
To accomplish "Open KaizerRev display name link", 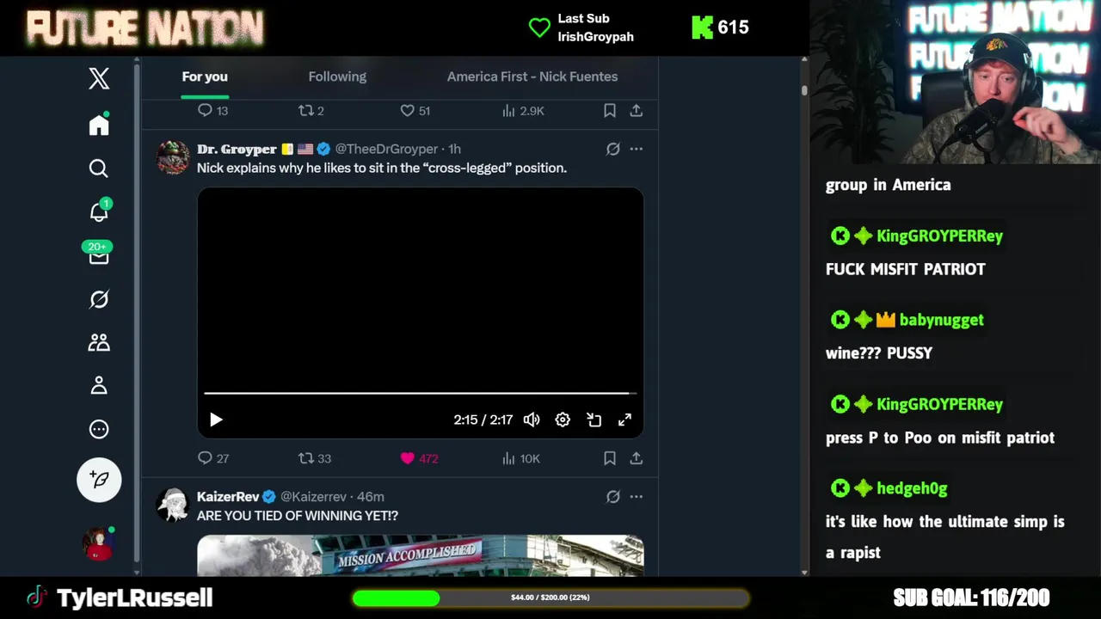I will (x=228, y=496).
